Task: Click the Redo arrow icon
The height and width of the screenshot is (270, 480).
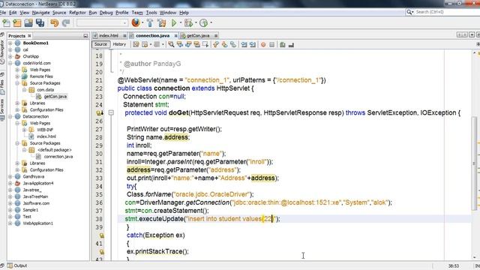Action: 66,23
